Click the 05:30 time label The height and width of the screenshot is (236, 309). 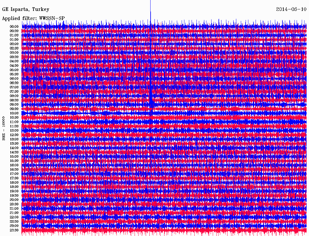pos(14,74)
